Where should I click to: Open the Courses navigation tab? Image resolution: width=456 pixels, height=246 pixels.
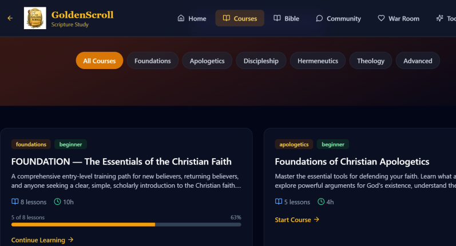[240, 18]
